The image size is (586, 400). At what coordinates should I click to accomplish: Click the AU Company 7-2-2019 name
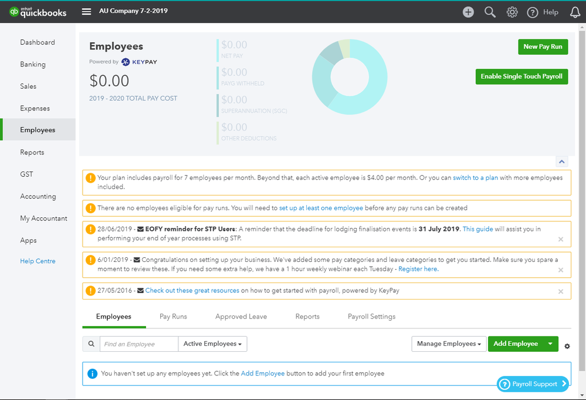[133, 11]
